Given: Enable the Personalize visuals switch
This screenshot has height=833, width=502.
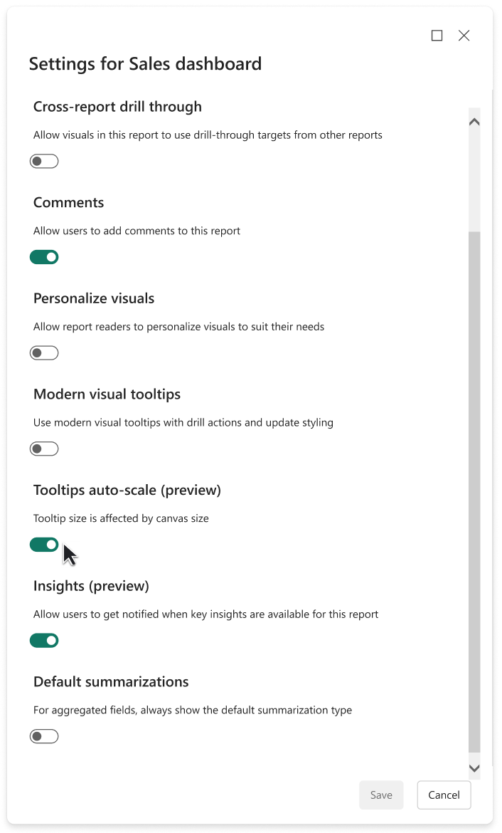Looking at the screenshot, I should click(44, 353).
